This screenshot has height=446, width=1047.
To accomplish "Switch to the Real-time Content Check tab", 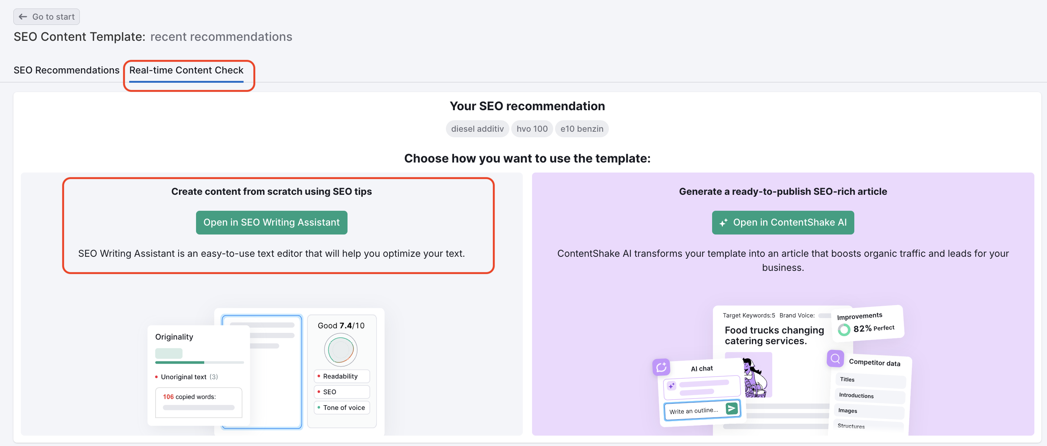I will pyautogui.click(x=186, y=70).
